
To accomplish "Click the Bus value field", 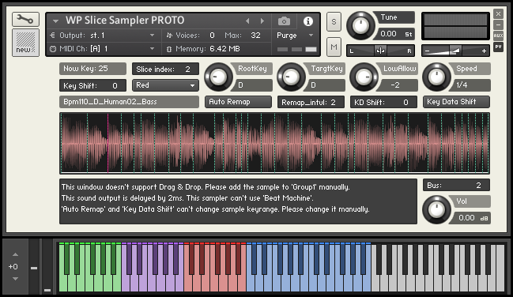I will click(456, 185).
